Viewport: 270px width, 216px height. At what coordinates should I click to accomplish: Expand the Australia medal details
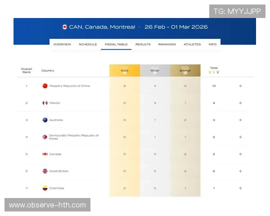pos(240,120)
